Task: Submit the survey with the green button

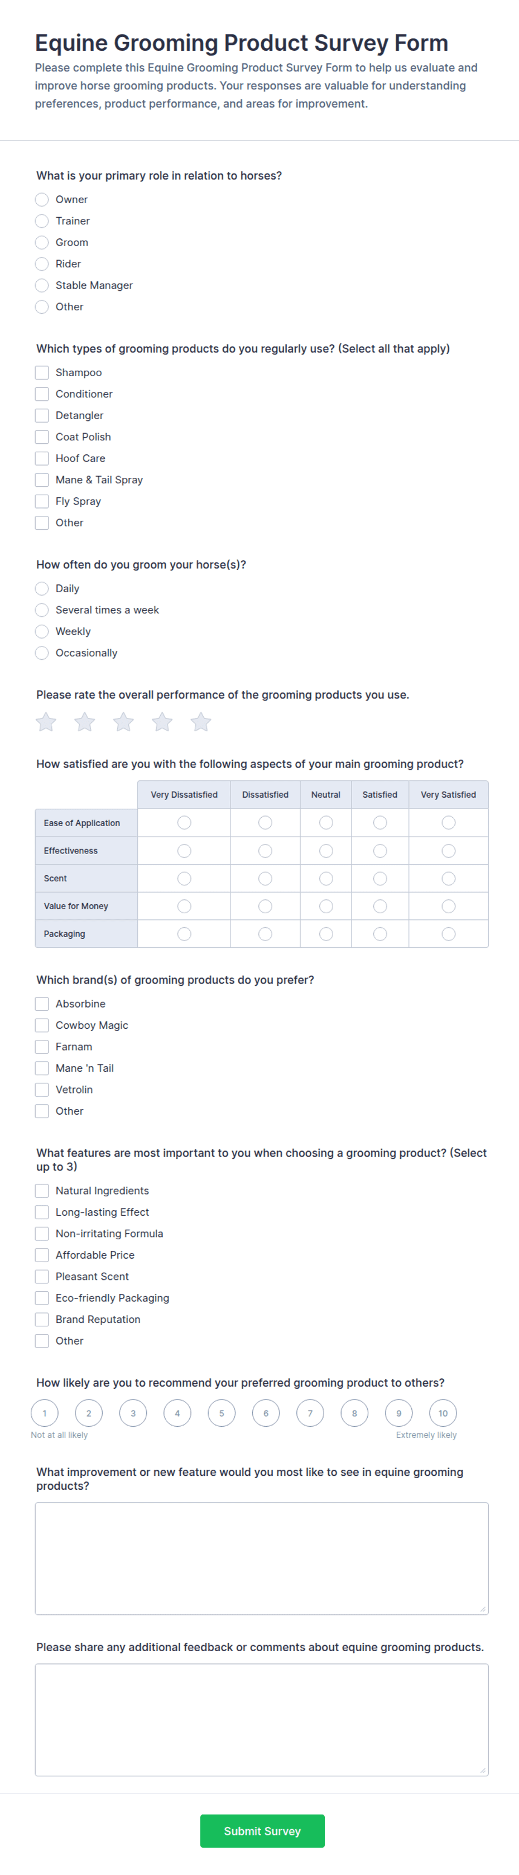Action: pyautogui.click(x=262, y=1830)
